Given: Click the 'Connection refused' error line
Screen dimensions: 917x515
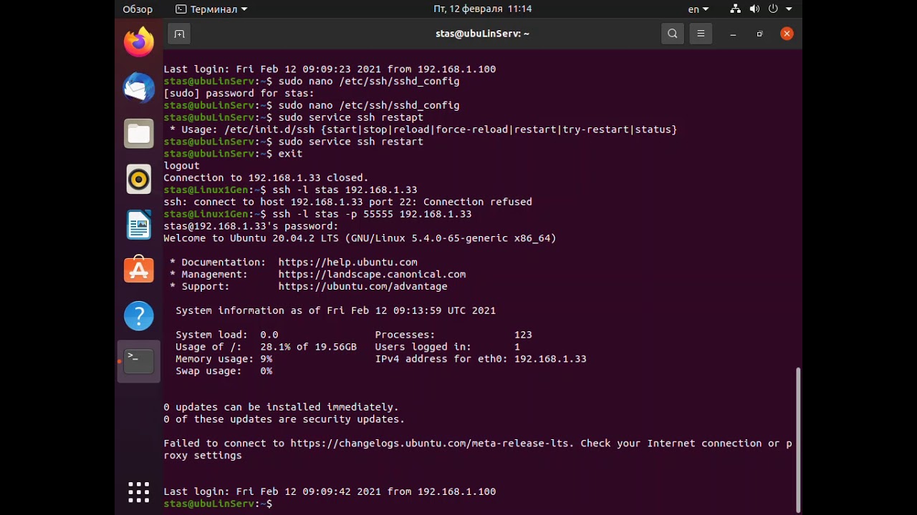Looking at the screenshot, I should pyautogui.click(x=347, y=202).
